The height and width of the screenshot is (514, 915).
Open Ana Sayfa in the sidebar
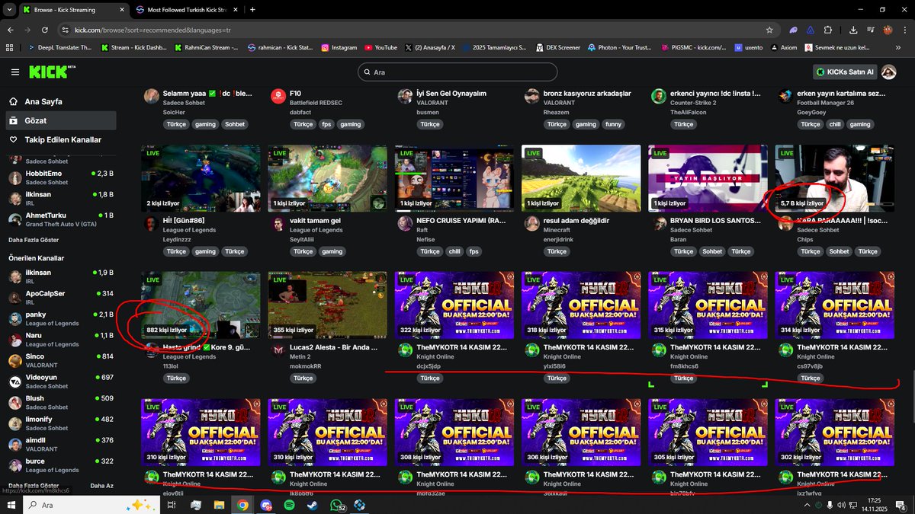coord(43,101)
